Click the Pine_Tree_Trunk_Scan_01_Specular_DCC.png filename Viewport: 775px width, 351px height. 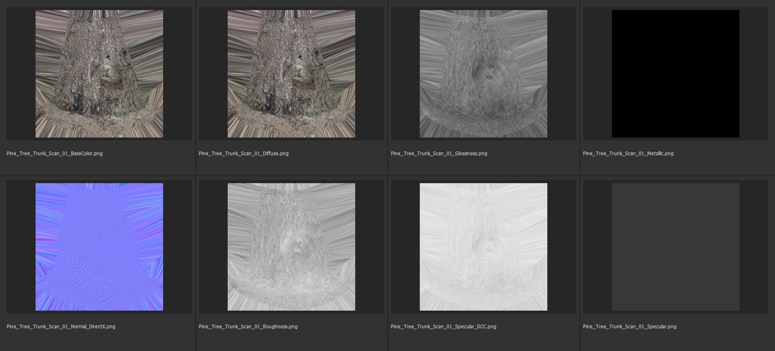tap(443, 326)
